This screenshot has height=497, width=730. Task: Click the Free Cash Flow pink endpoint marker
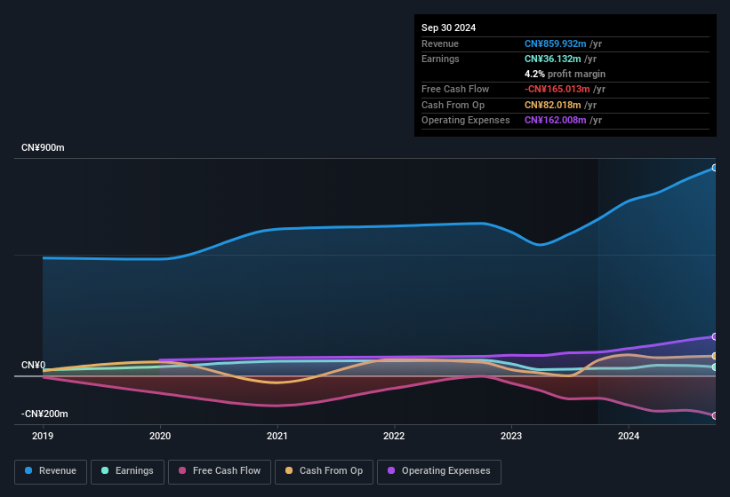point(715,415)
